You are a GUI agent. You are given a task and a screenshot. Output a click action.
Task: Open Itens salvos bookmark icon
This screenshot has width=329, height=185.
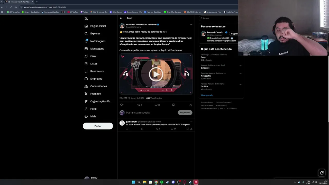[86, 71]
